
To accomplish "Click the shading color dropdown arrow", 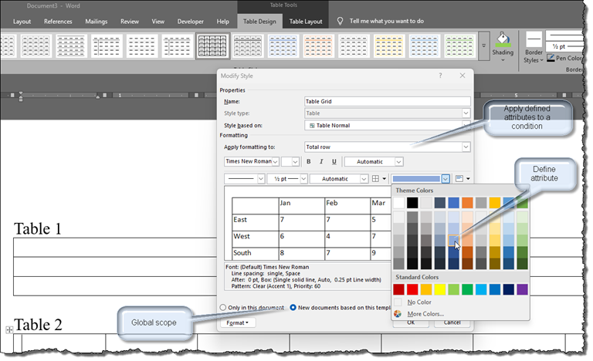I will point(446,179).
